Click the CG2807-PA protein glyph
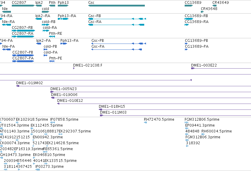The image size is (251, 171). (23, 61)
